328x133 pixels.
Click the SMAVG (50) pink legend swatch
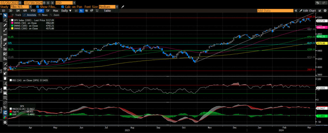point(12,23)
